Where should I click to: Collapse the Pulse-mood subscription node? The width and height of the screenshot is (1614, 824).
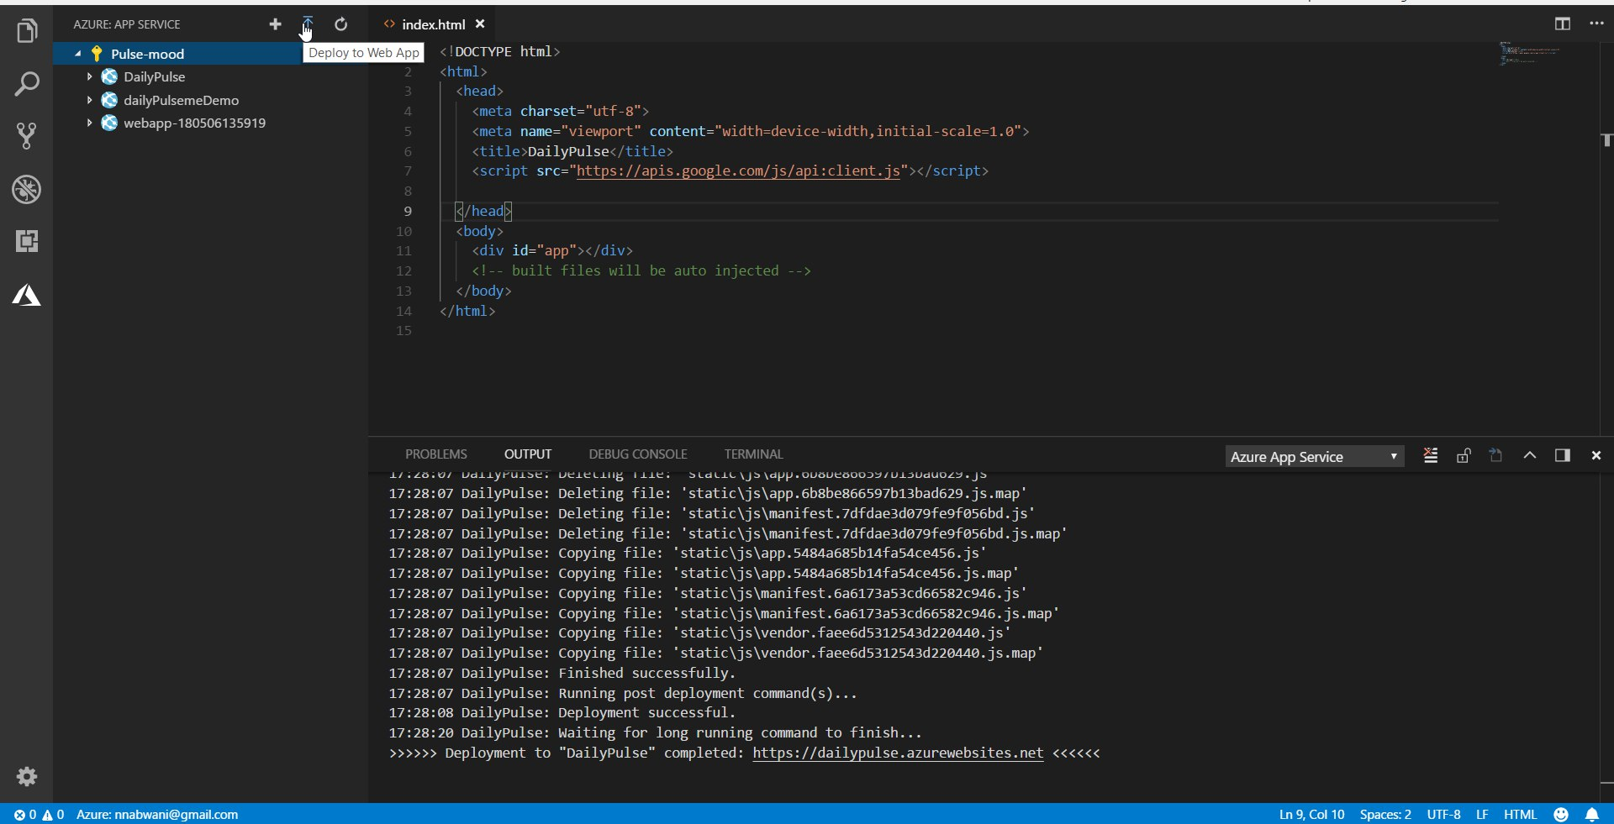click(78, 54)
